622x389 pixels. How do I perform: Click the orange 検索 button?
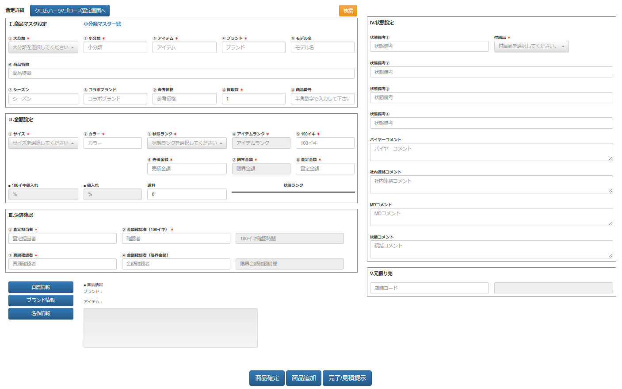click(348, 11)
